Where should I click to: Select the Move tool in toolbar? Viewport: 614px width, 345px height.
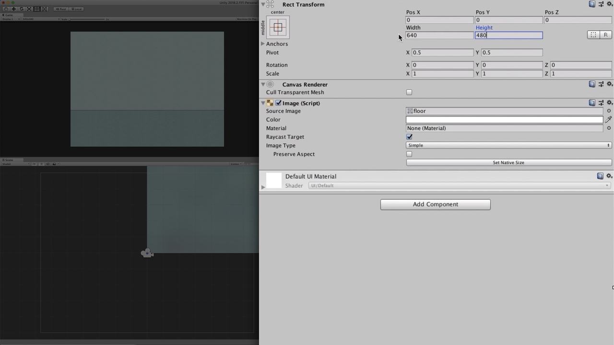13,9
